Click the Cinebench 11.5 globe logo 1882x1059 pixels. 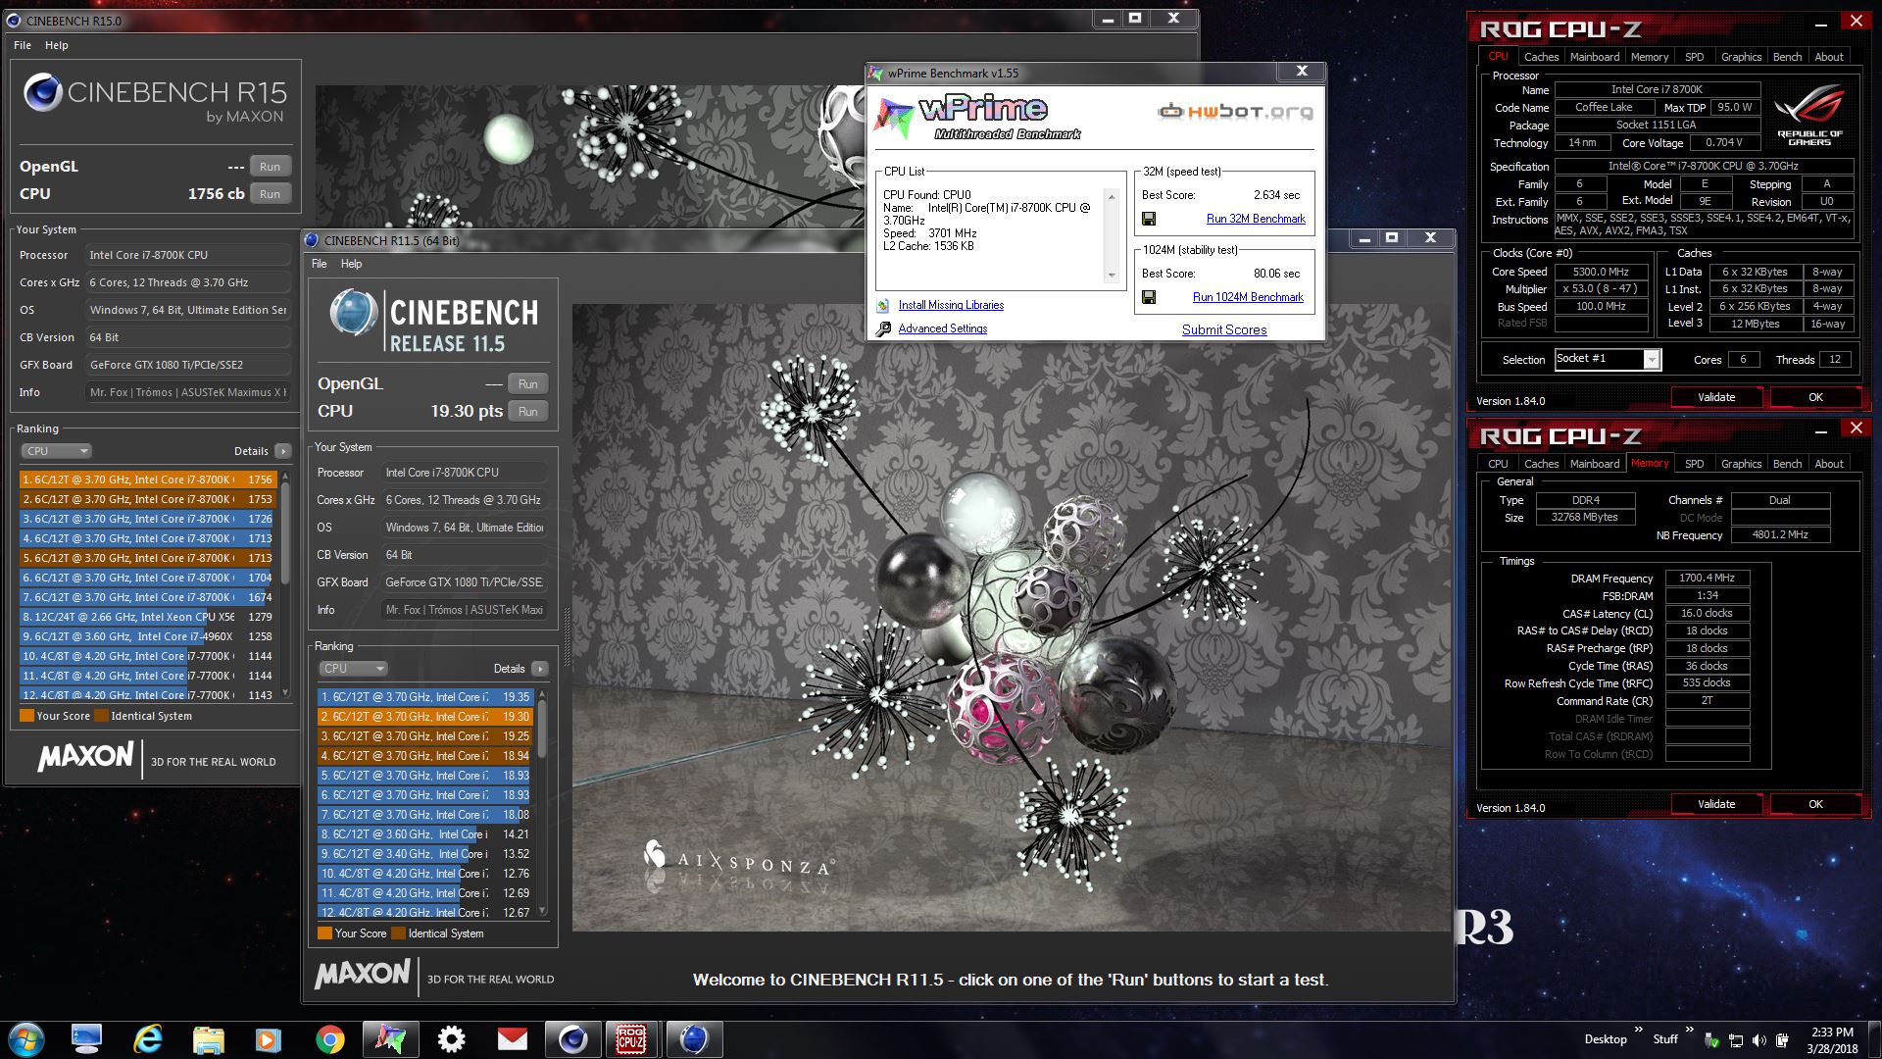point(353,314)
